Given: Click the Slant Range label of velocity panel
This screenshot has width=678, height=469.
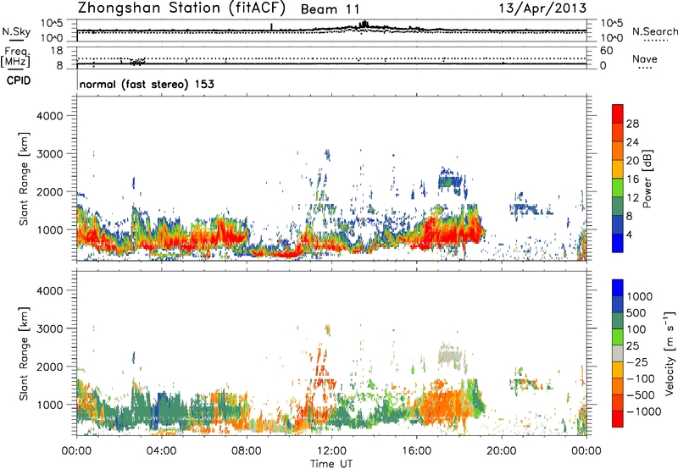Looking at the screenshot, I should [x=24, y=354].
